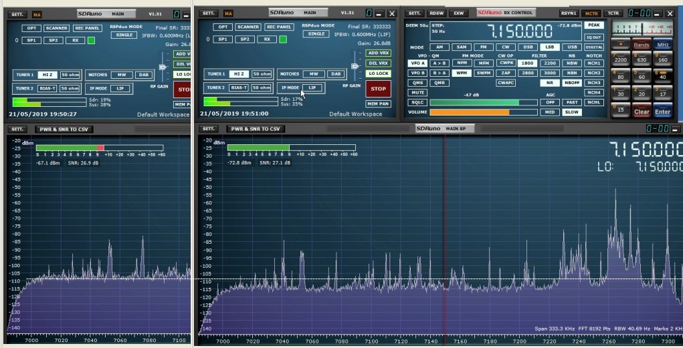The image size is (683, 348).
Task: Enable the DAB notch filter
Action: tap(336, 74)
